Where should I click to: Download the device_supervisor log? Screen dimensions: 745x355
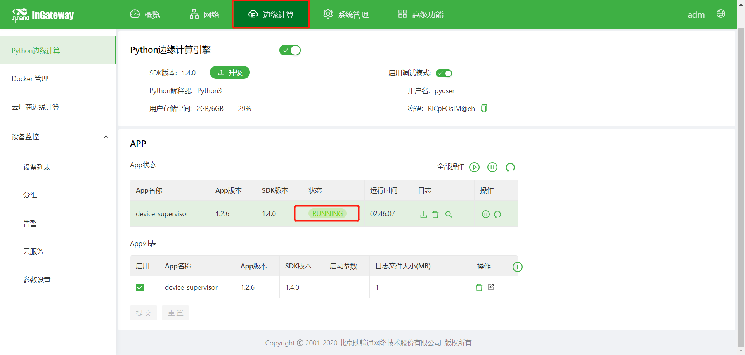[x=423, y=215]
